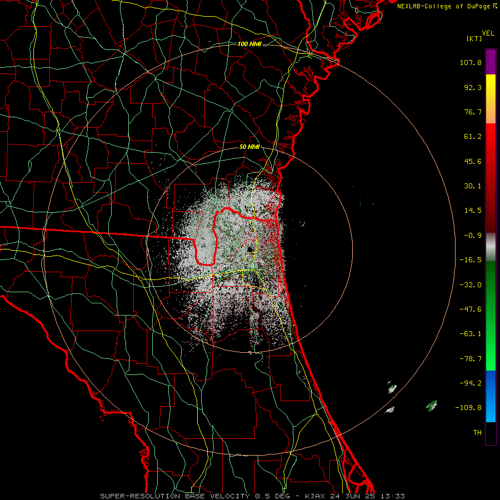The image size is (500, 500).
Task: Pick the gray near-zero velocity scale segment
Action: coord(491,247)
